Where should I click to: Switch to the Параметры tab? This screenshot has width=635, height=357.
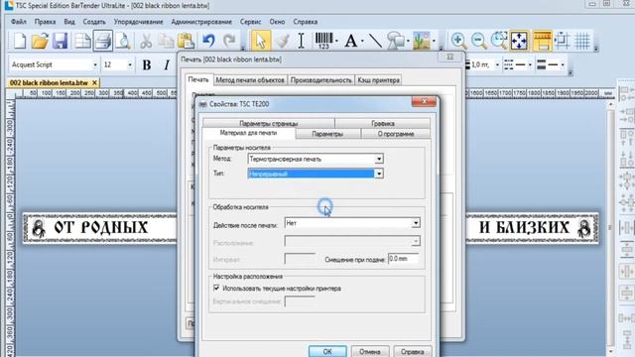click(327, 134)
